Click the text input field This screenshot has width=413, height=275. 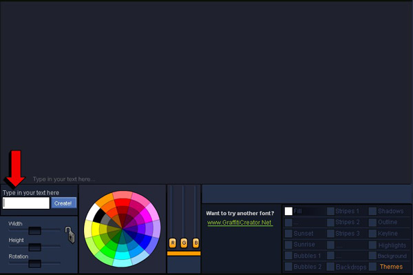coord(26,203)
